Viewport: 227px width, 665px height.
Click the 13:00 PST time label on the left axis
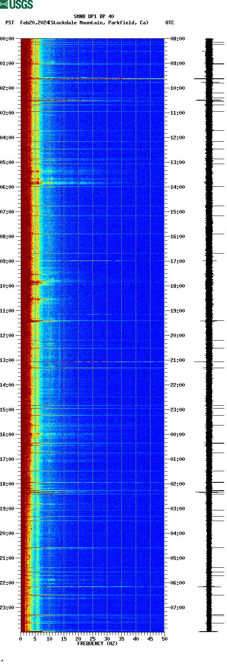pos(7,360)
